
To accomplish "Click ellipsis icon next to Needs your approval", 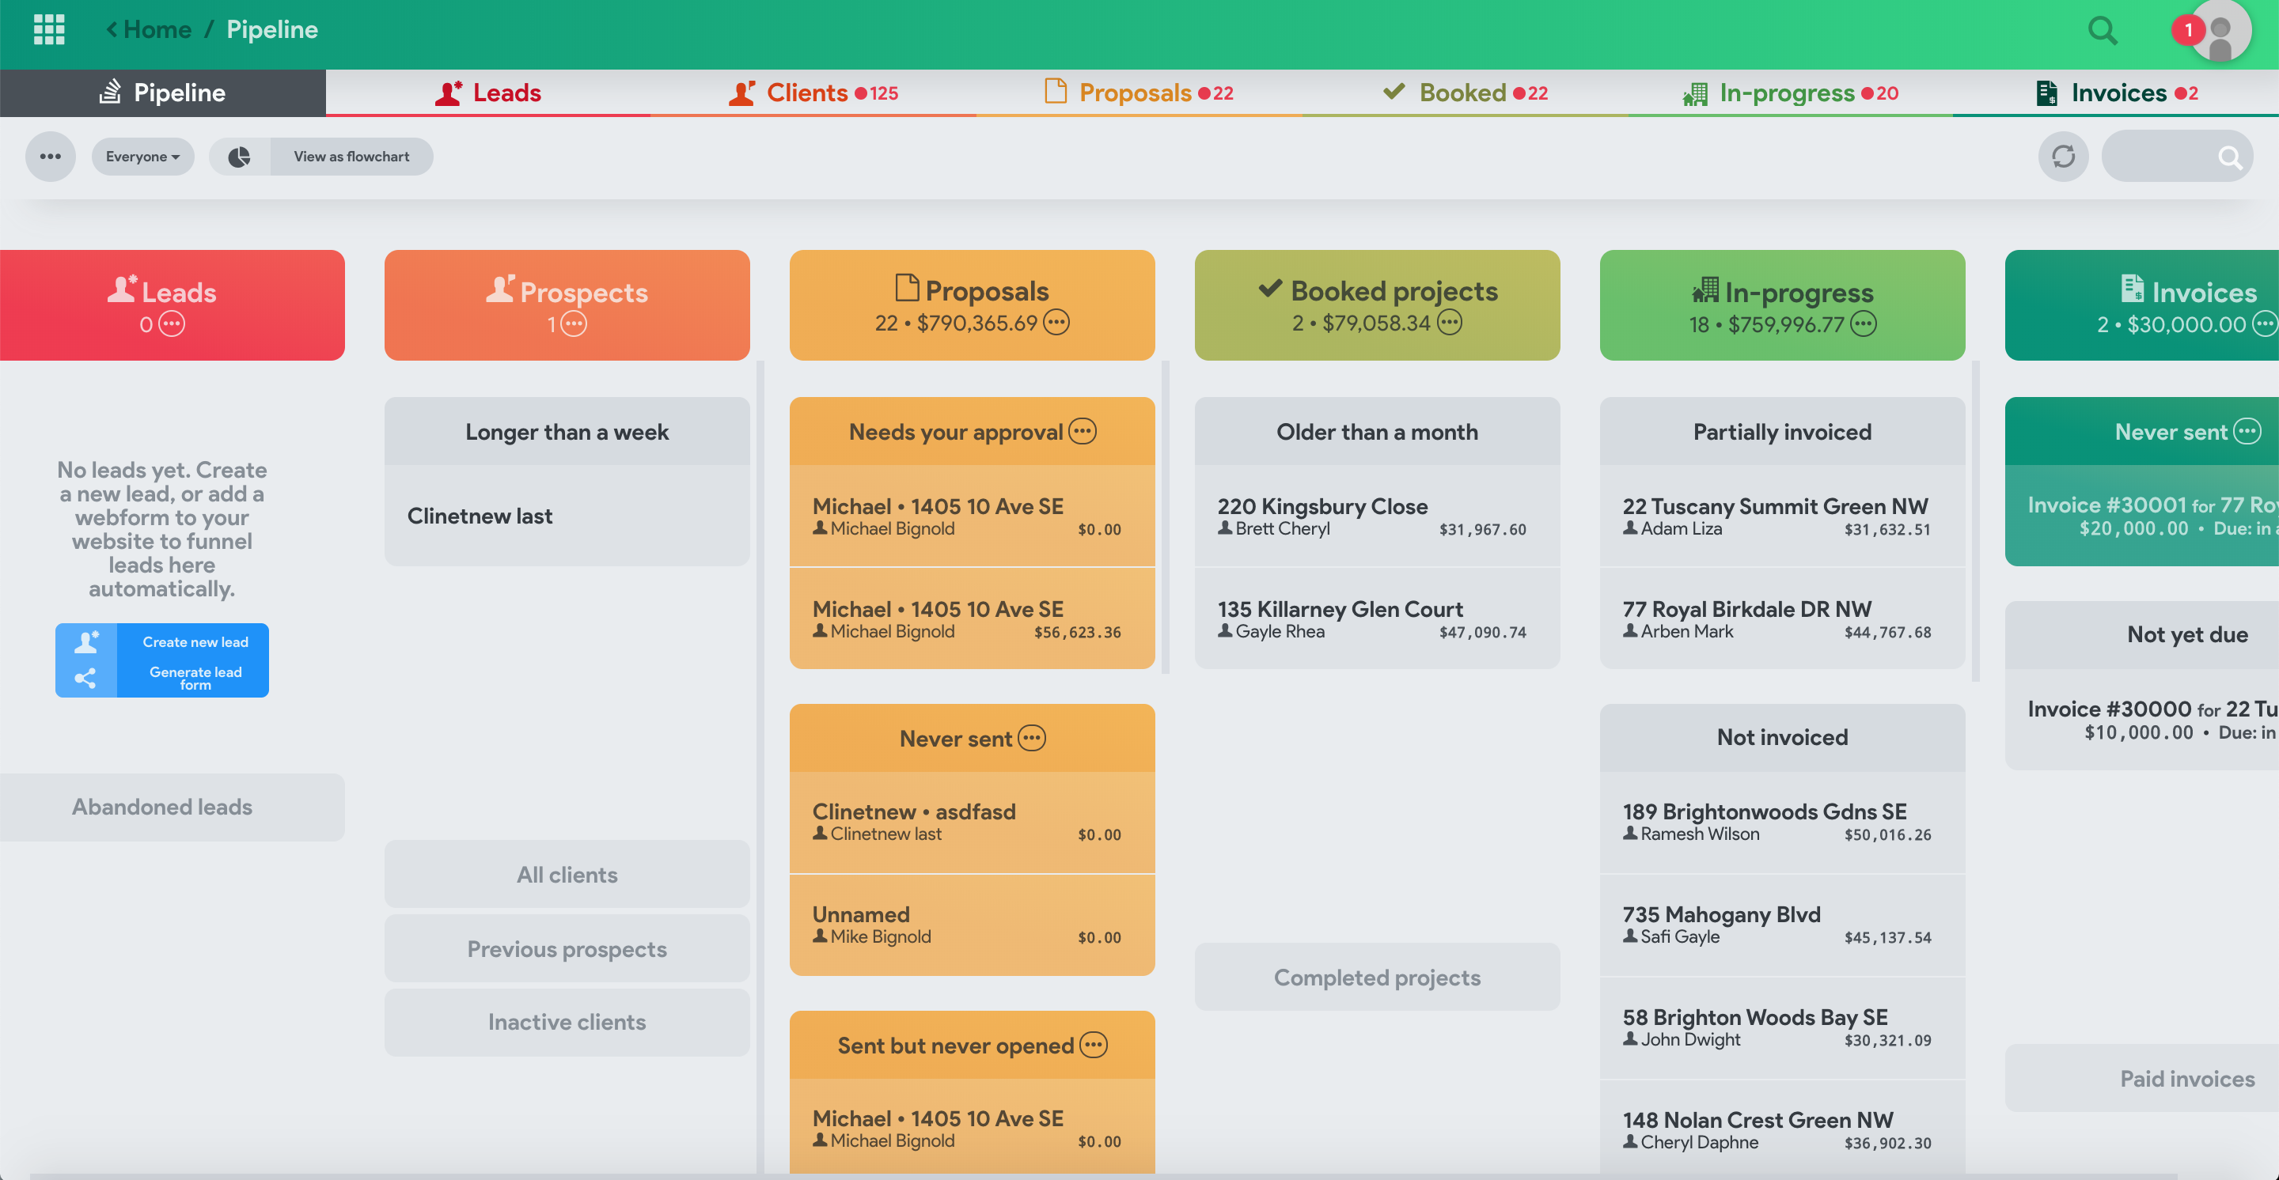I will click(x=1082, y=431).
